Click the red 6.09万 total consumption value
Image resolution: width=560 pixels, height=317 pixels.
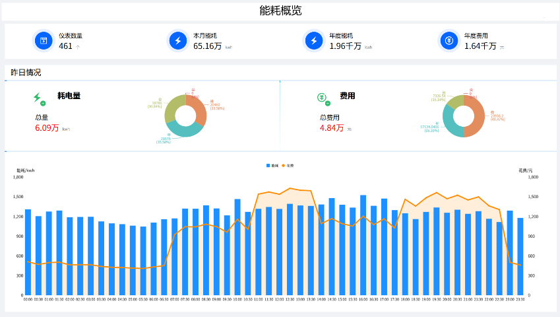[x=47, y=128]
